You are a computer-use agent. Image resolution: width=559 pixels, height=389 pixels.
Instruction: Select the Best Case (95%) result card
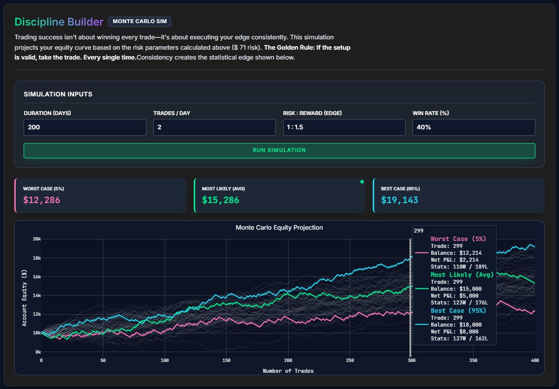pos(458,196)
